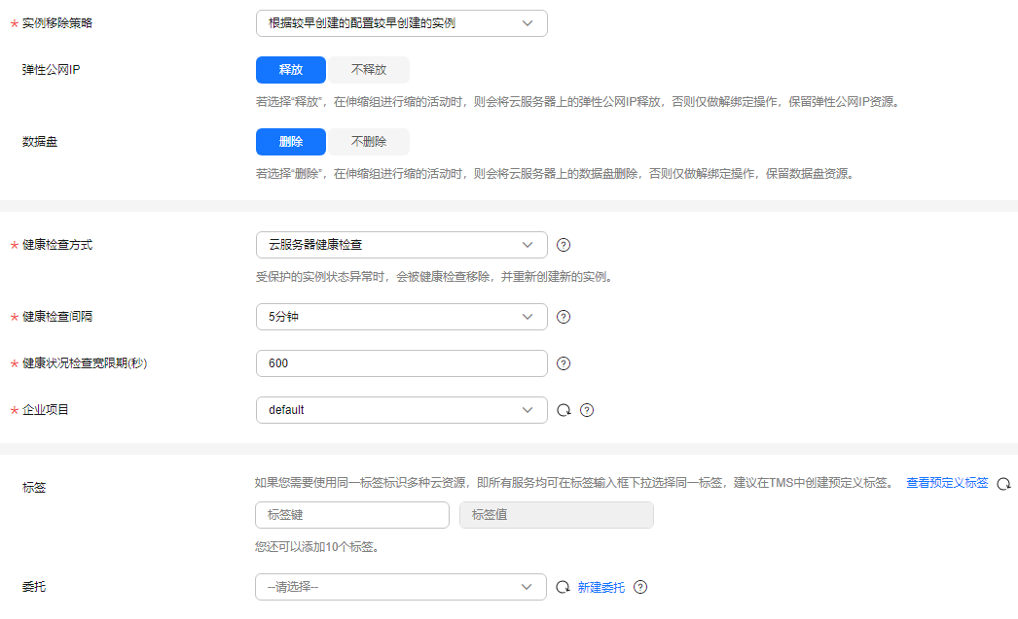Expand the 健康检查方式 dropdown
The width and height of the screenshot is (1018, 619).
click(401, 245)
